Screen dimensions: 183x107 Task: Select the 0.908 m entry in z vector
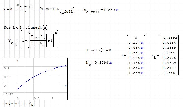pos(136,58)
